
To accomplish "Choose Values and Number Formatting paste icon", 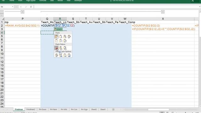I will pyautogui.click(x=61, y=48).
